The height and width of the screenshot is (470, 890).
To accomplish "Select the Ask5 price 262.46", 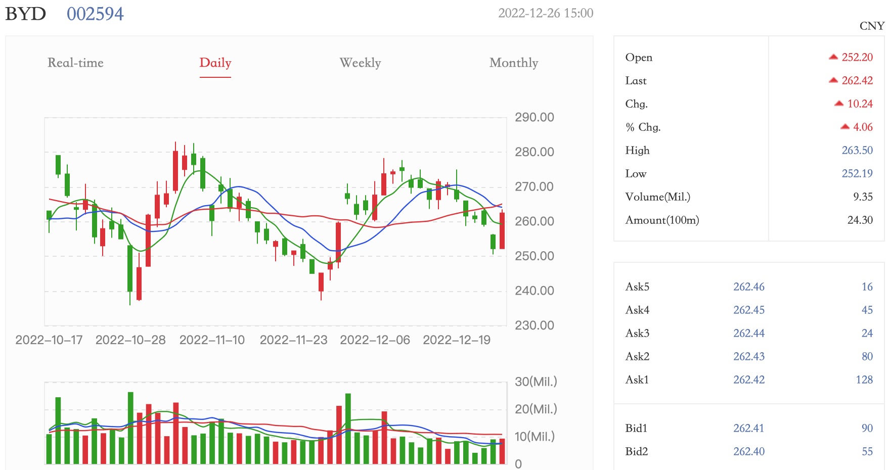I will click(x=749, y=287).
